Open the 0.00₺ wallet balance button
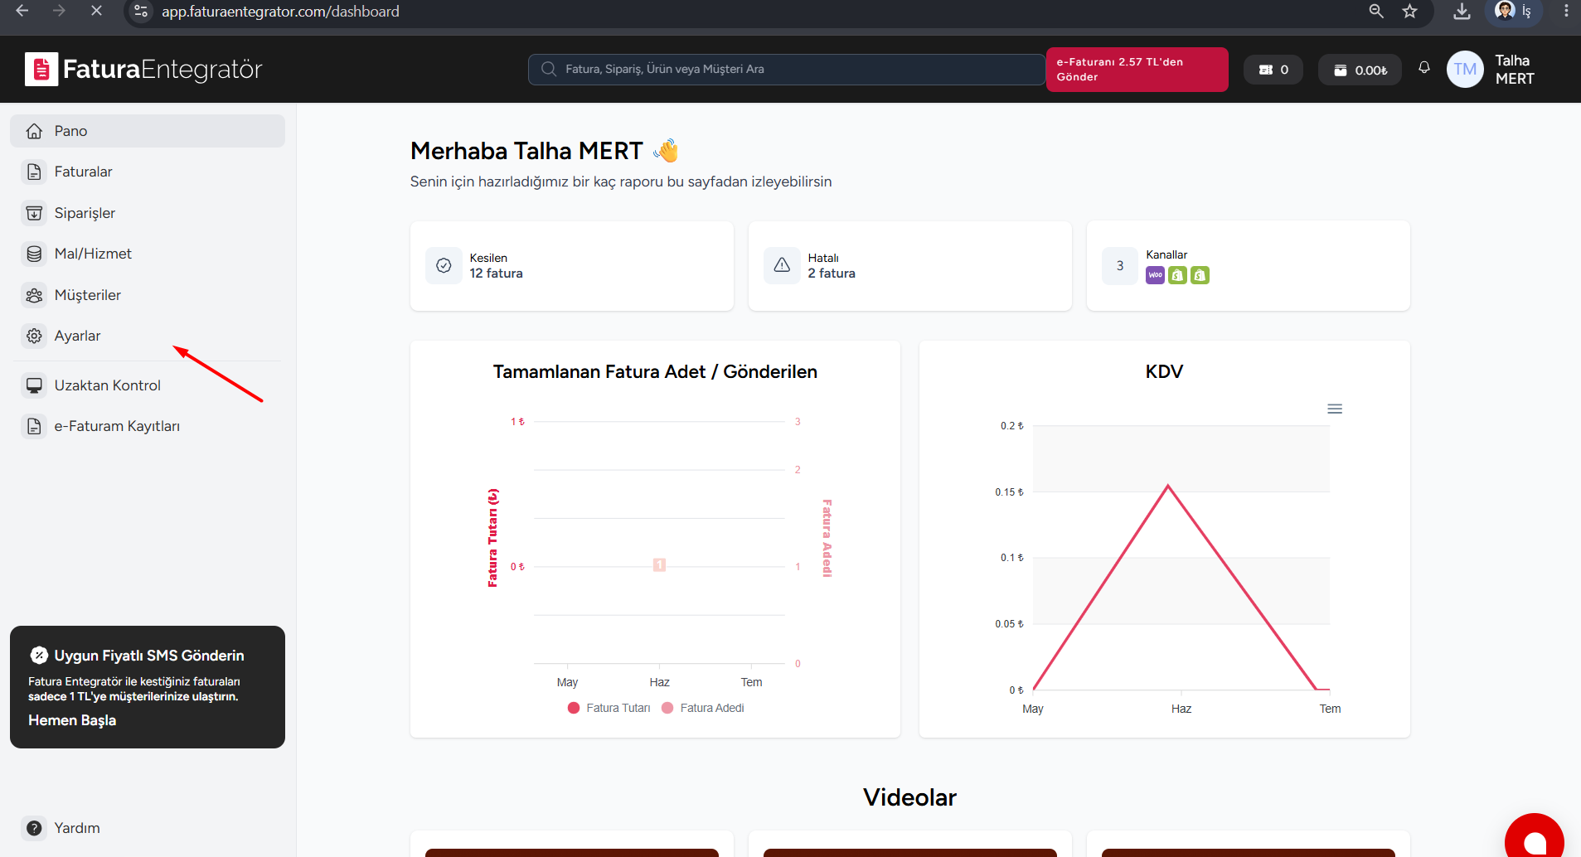The image size is (1581, 857). [1360, 70]
